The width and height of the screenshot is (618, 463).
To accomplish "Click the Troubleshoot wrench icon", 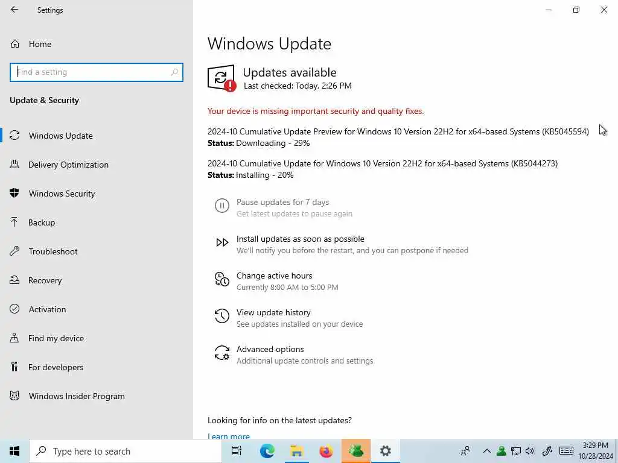I will point(14,251).
